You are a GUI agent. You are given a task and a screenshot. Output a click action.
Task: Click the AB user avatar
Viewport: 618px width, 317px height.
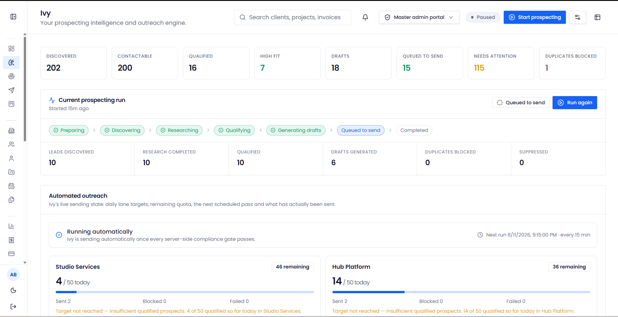(13, 275)
